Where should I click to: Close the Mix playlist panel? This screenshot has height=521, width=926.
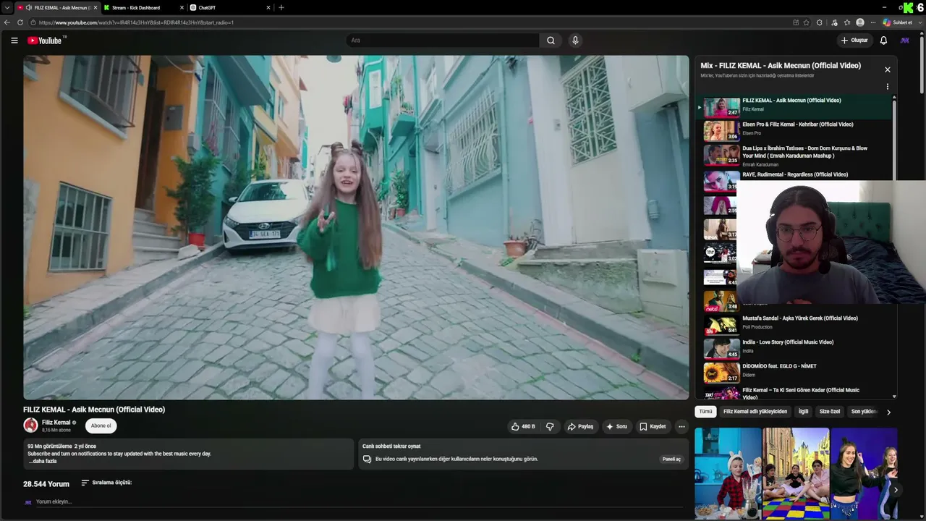[888, 69]
